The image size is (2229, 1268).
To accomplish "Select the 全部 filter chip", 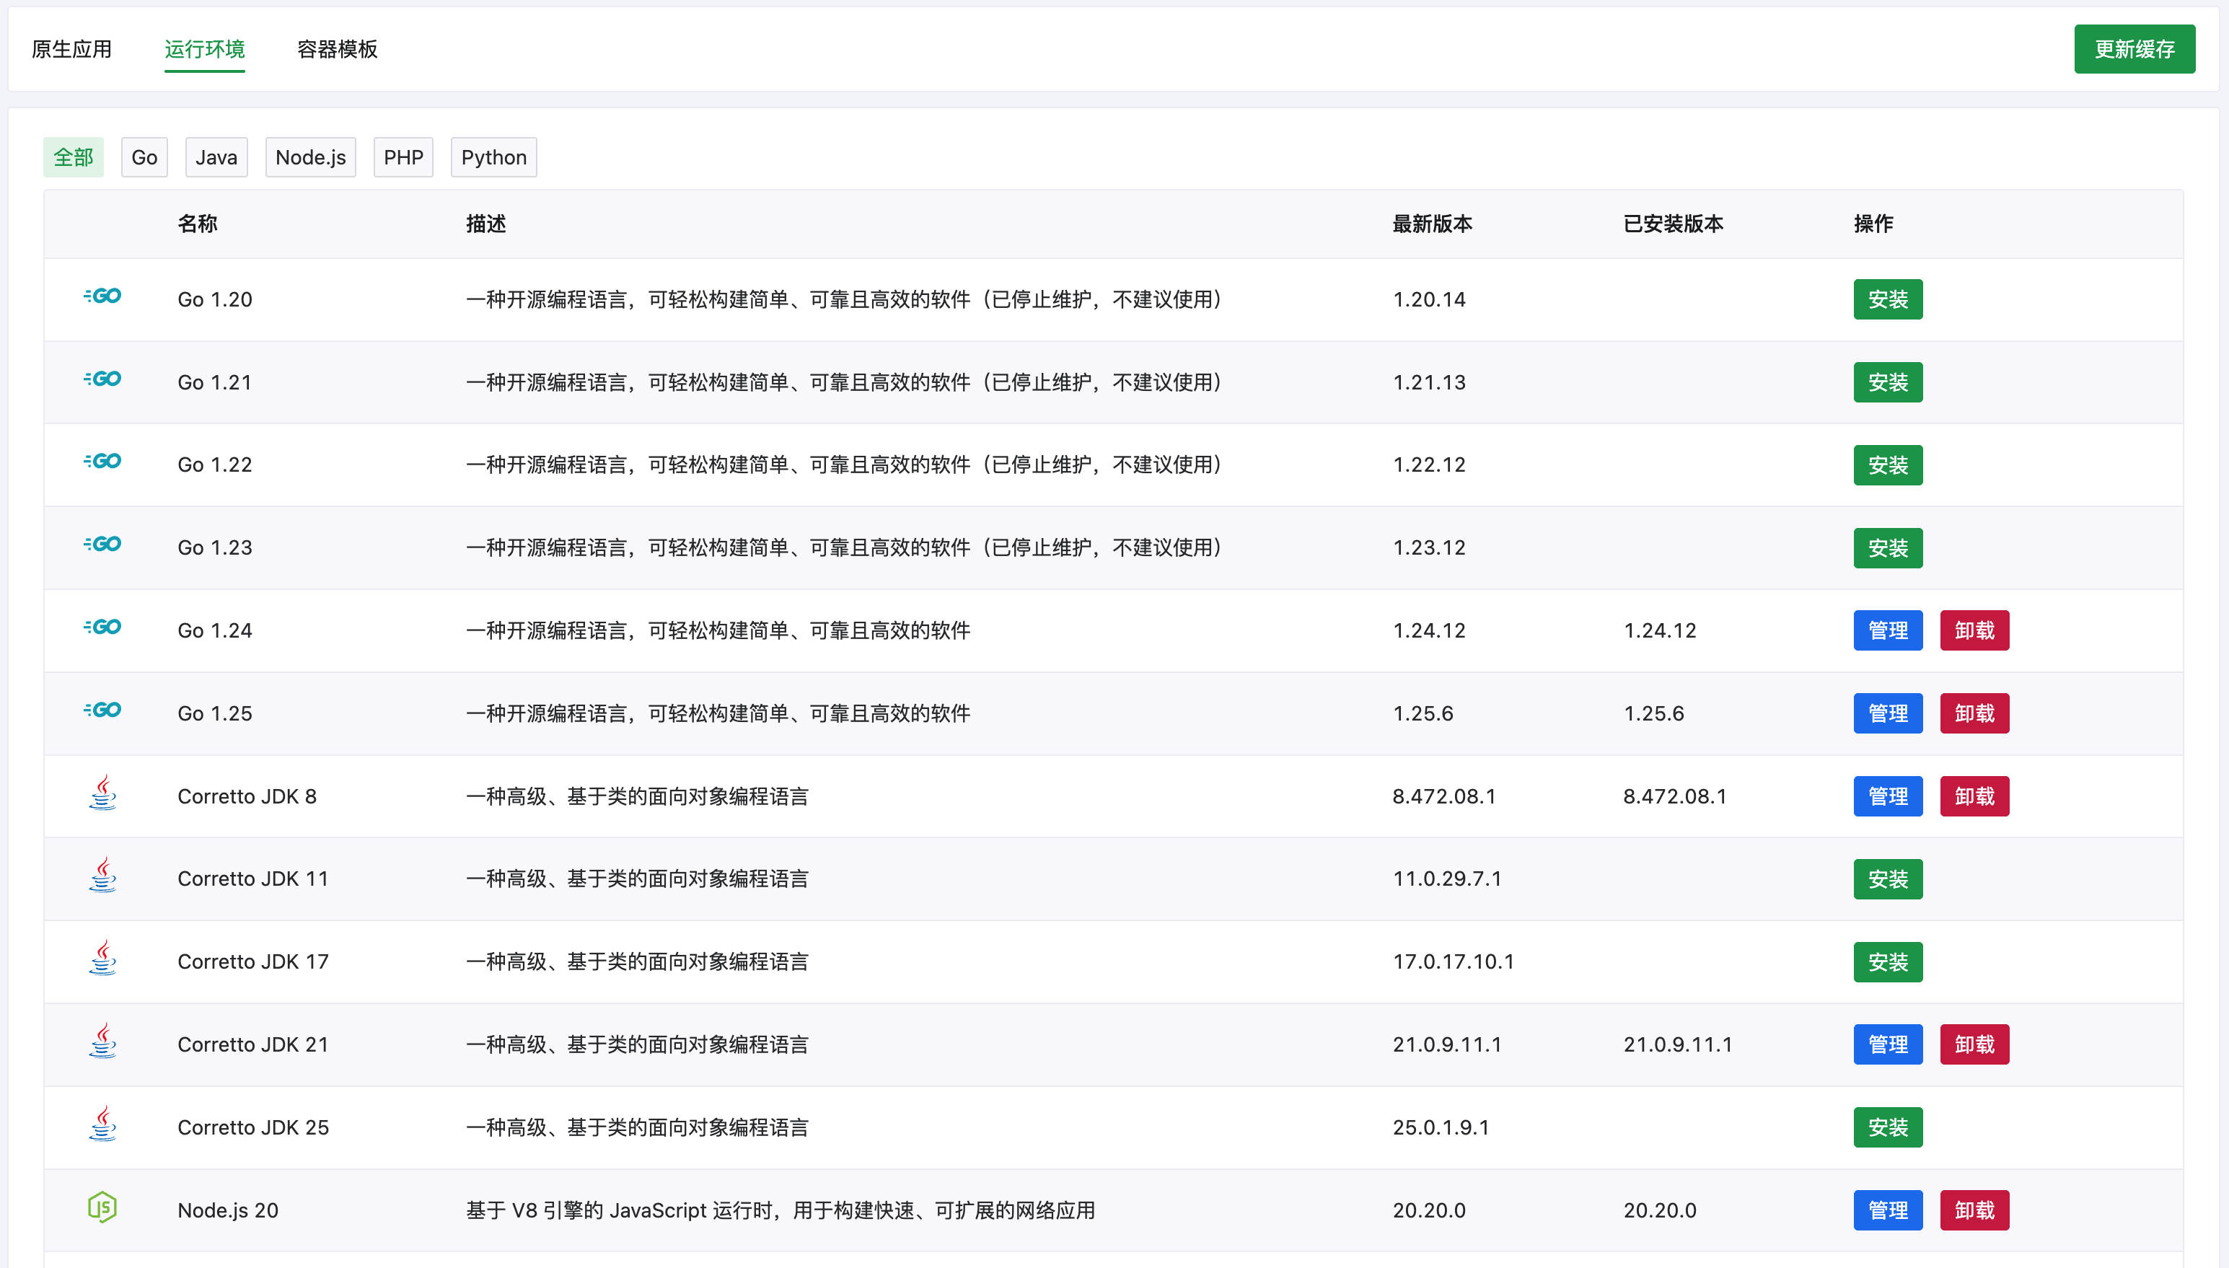I will coord(73,157).
